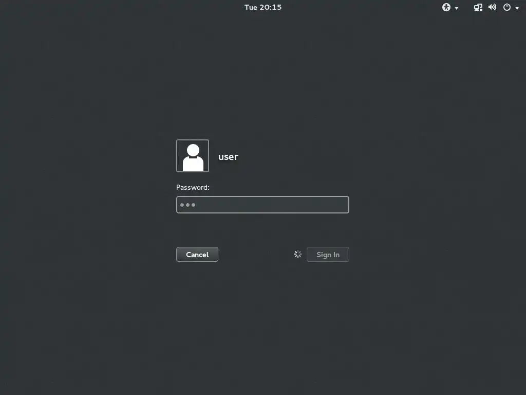Expand the arrow next to accessibility icon

pyautogui.click(x=456, y=8)
